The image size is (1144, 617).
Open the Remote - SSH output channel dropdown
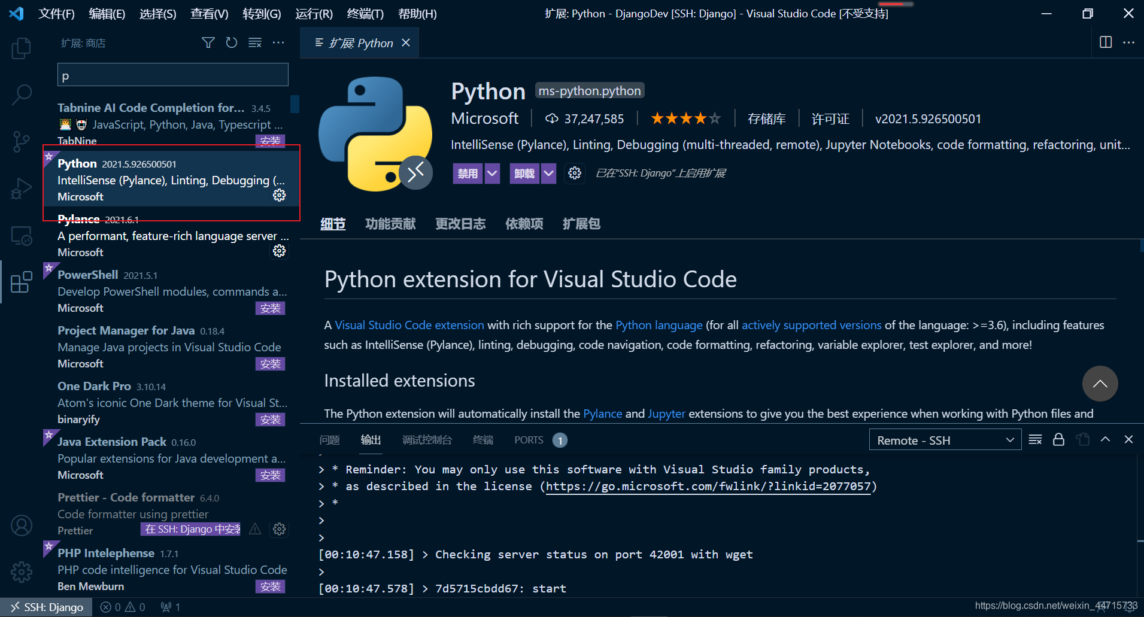945,440
